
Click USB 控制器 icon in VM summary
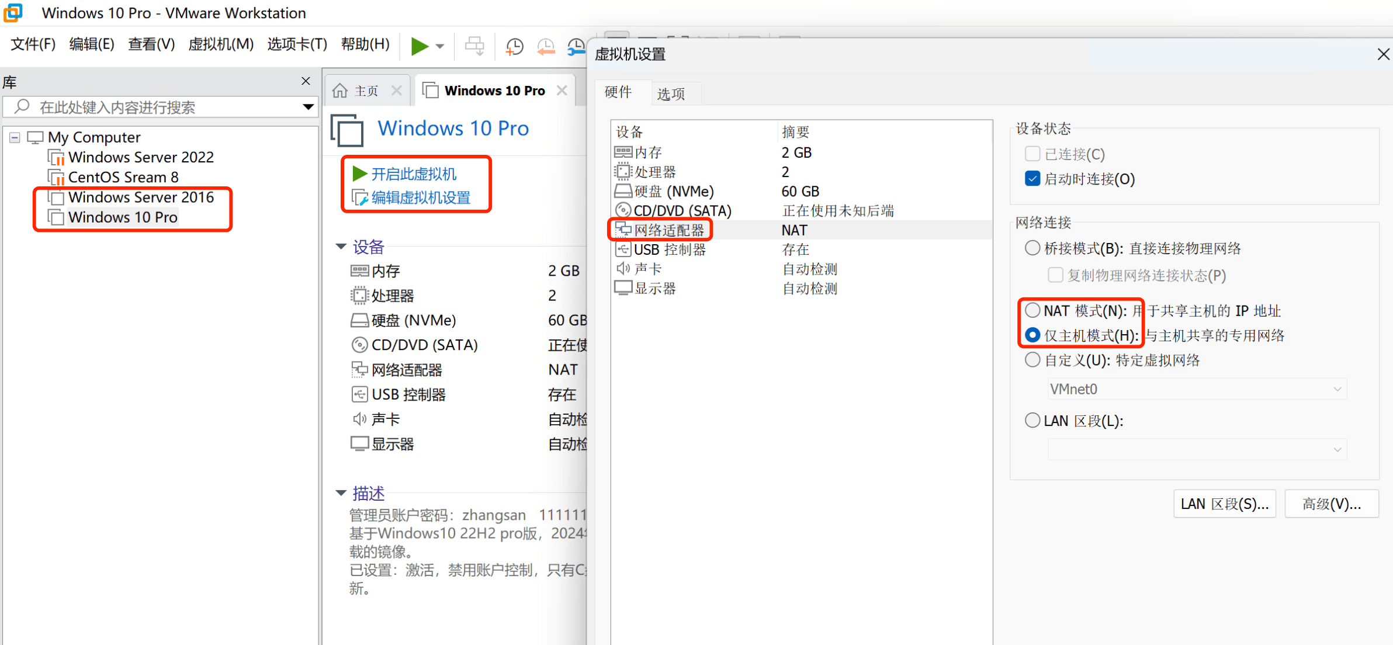359,394
